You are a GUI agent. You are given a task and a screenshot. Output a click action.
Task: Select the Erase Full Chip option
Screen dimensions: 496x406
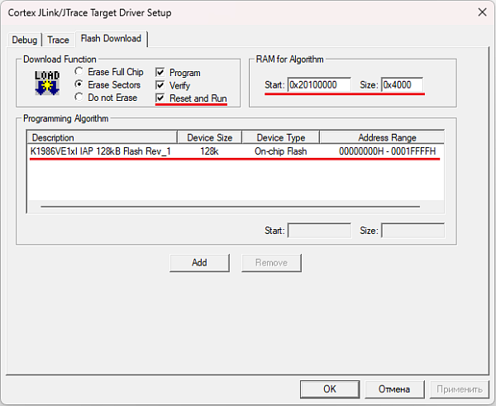pyautogui.click(x=79, y=72)
